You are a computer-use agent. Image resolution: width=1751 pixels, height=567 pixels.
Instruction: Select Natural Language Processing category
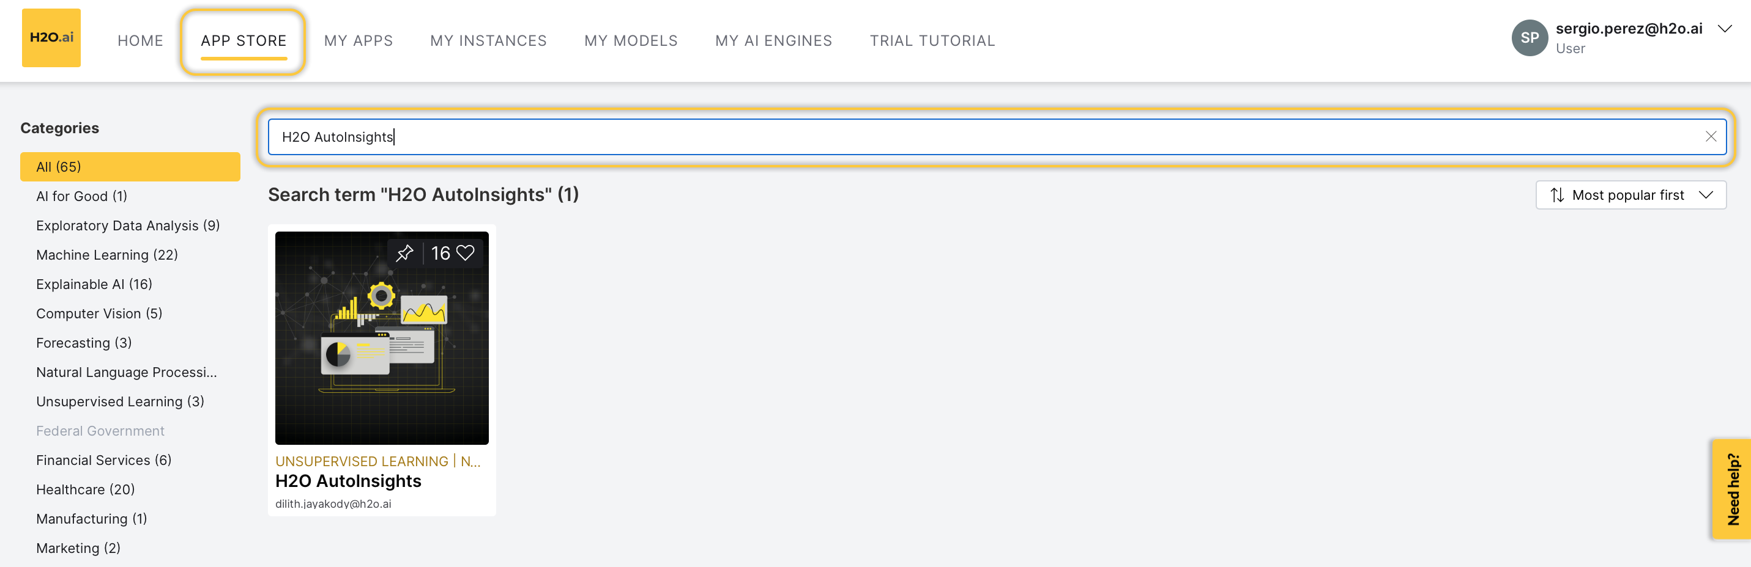(x=127, y=372)
